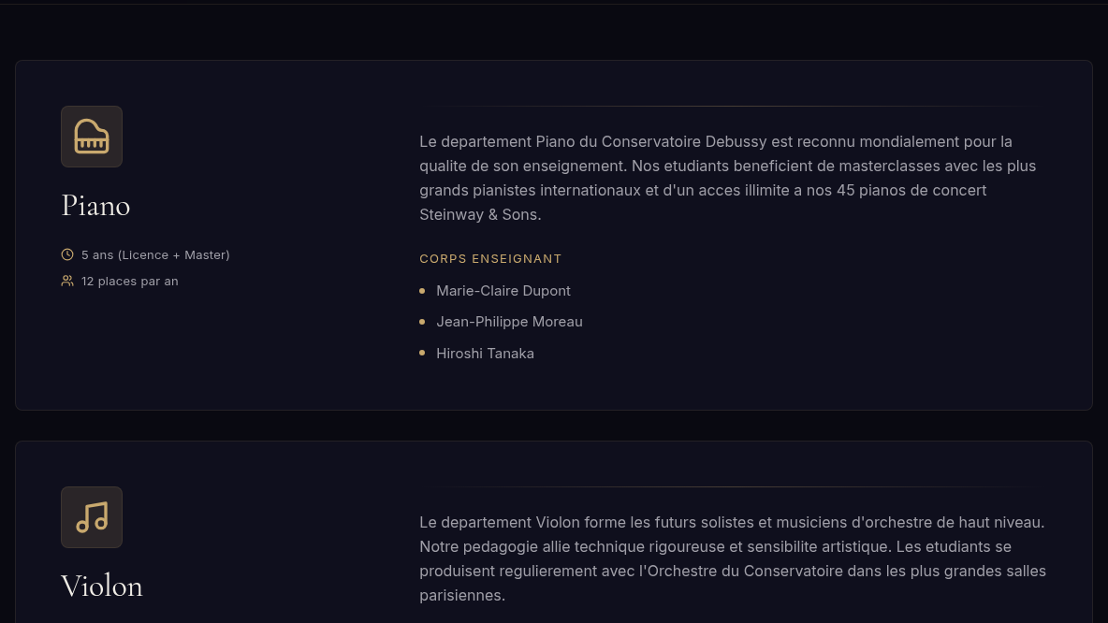Click the clock icon beside 5 ans

67,254
